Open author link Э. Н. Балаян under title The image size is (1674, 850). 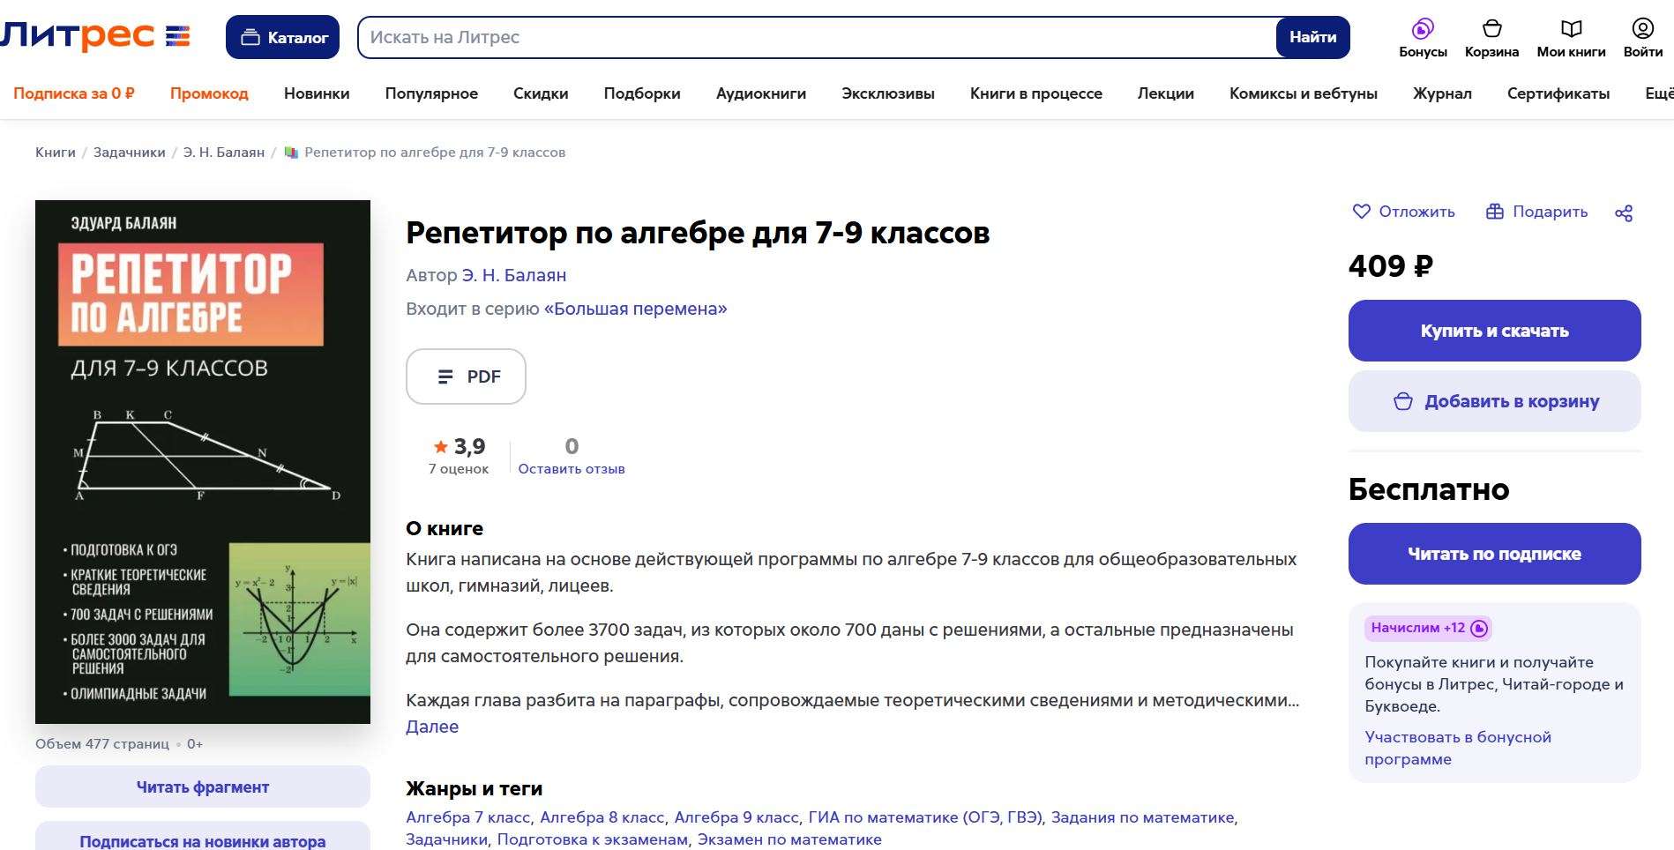point(514,275)
